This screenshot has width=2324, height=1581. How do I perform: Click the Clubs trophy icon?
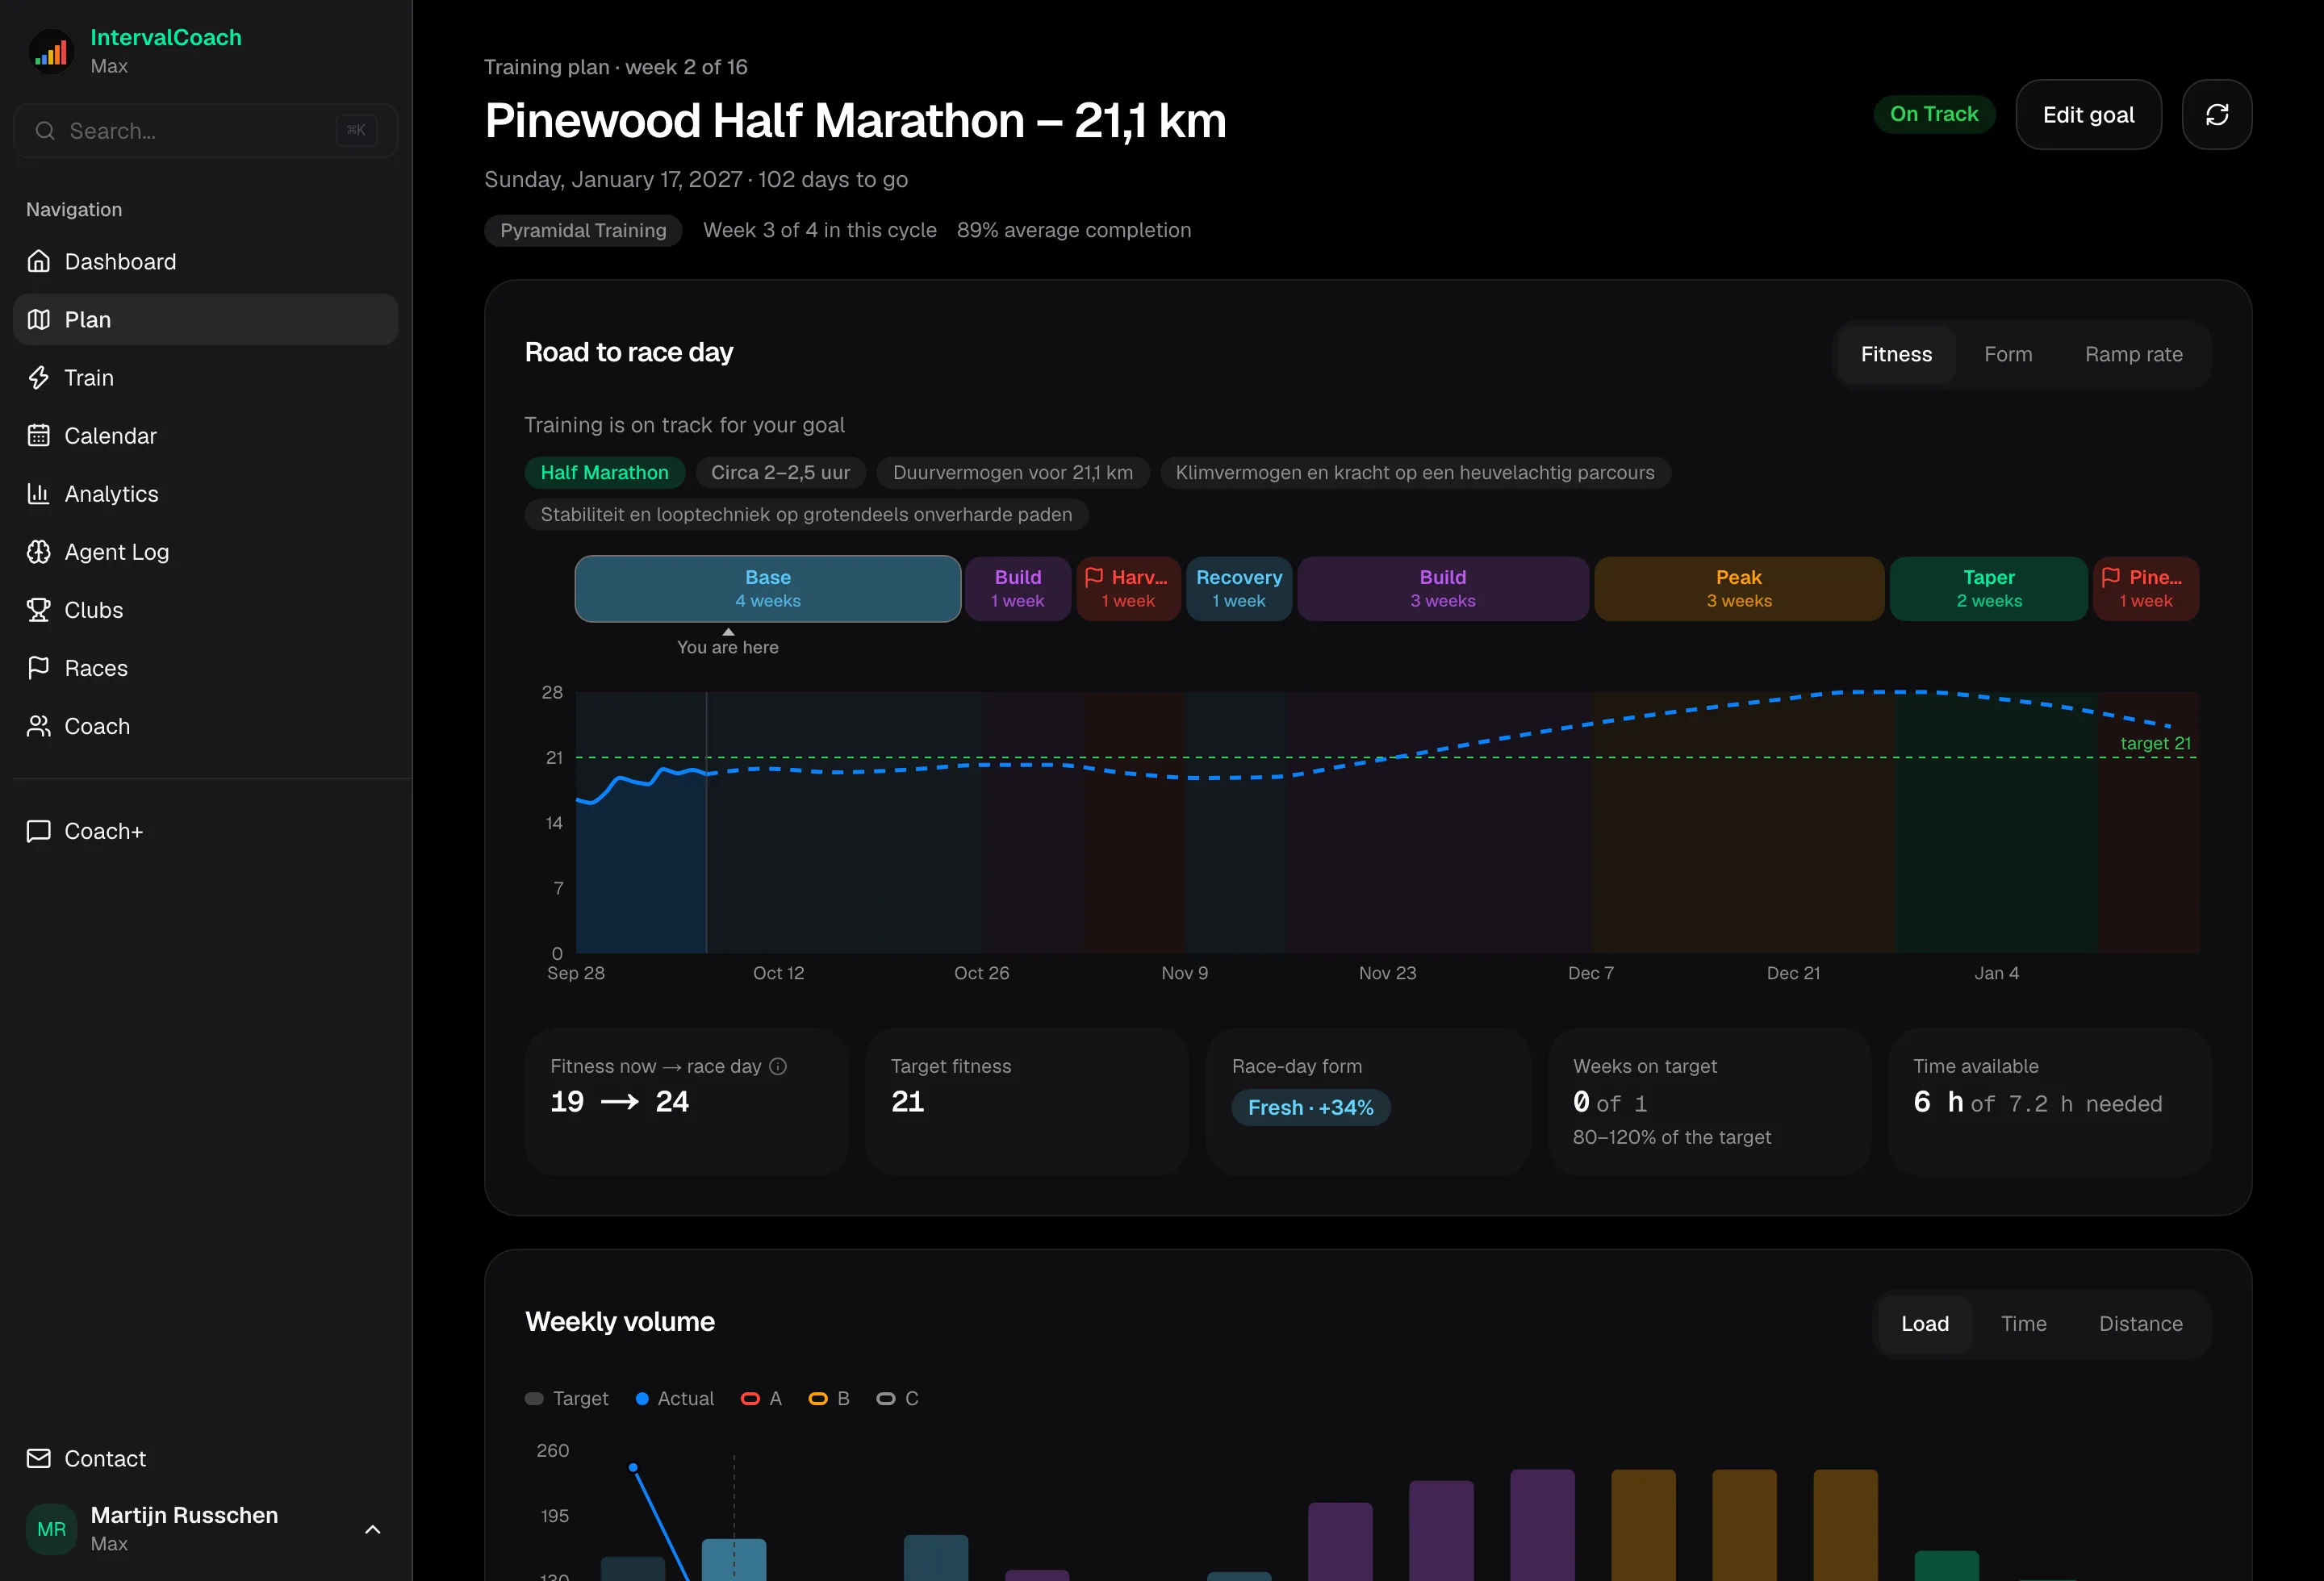pyautogui.click(x=39, y=610)
